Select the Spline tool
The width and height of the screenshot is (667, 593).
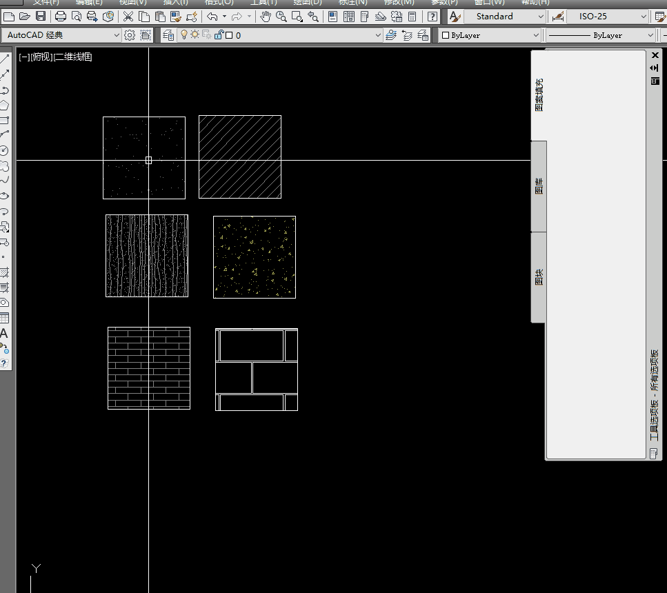[x=5, y=181]
